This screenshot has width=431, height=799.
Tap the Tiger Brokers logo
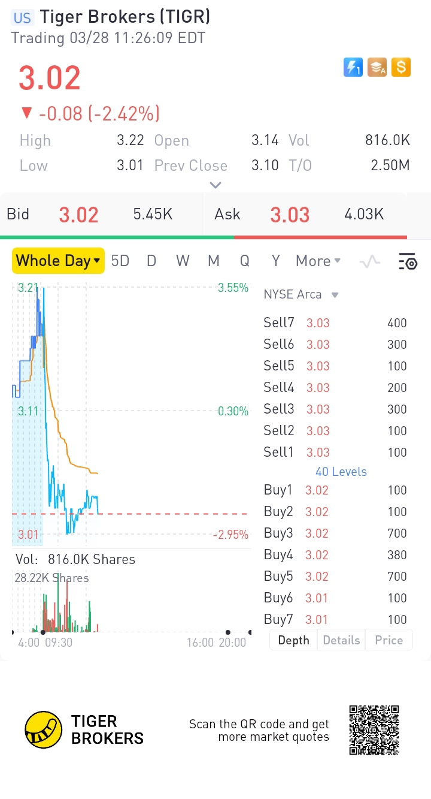point(84,729)
